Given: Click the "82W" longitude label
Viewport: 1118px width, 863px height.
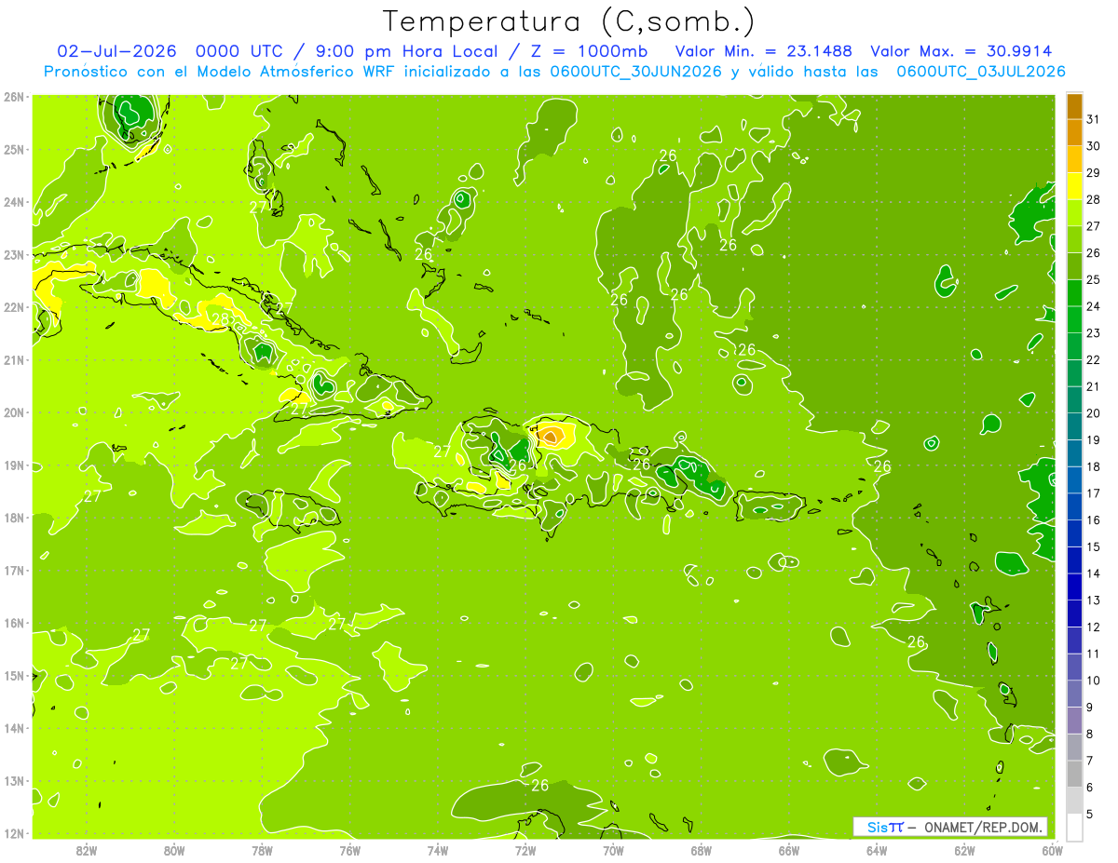Looking at the screenshot, I should pyautogui.click(x=87, y=850).
